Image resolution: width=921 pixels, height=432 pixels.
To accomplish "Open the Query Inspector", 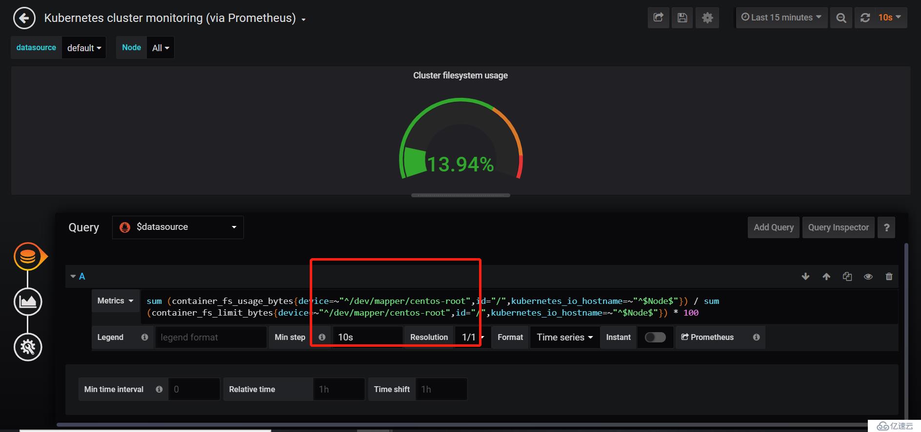I will point(838,227).
